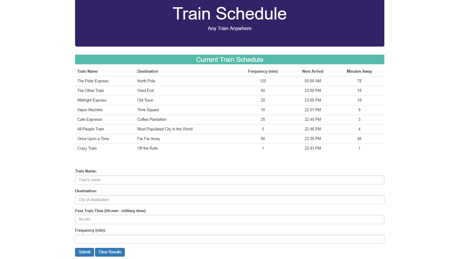Click the Submit button
This screenshot has width=457, height=259.
84,252
